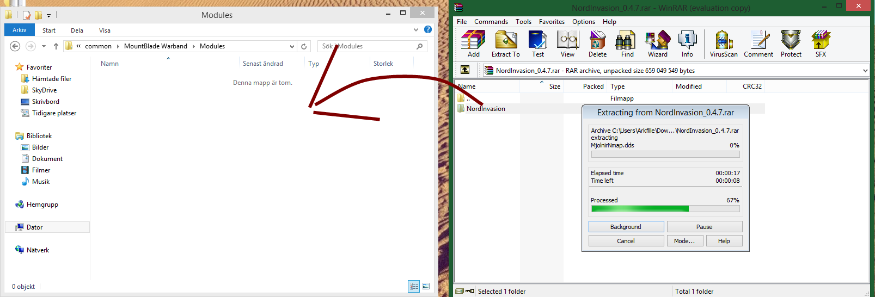
Task: Select Hemgrupp in Explorer sidebar
Action: coord(42,205)
